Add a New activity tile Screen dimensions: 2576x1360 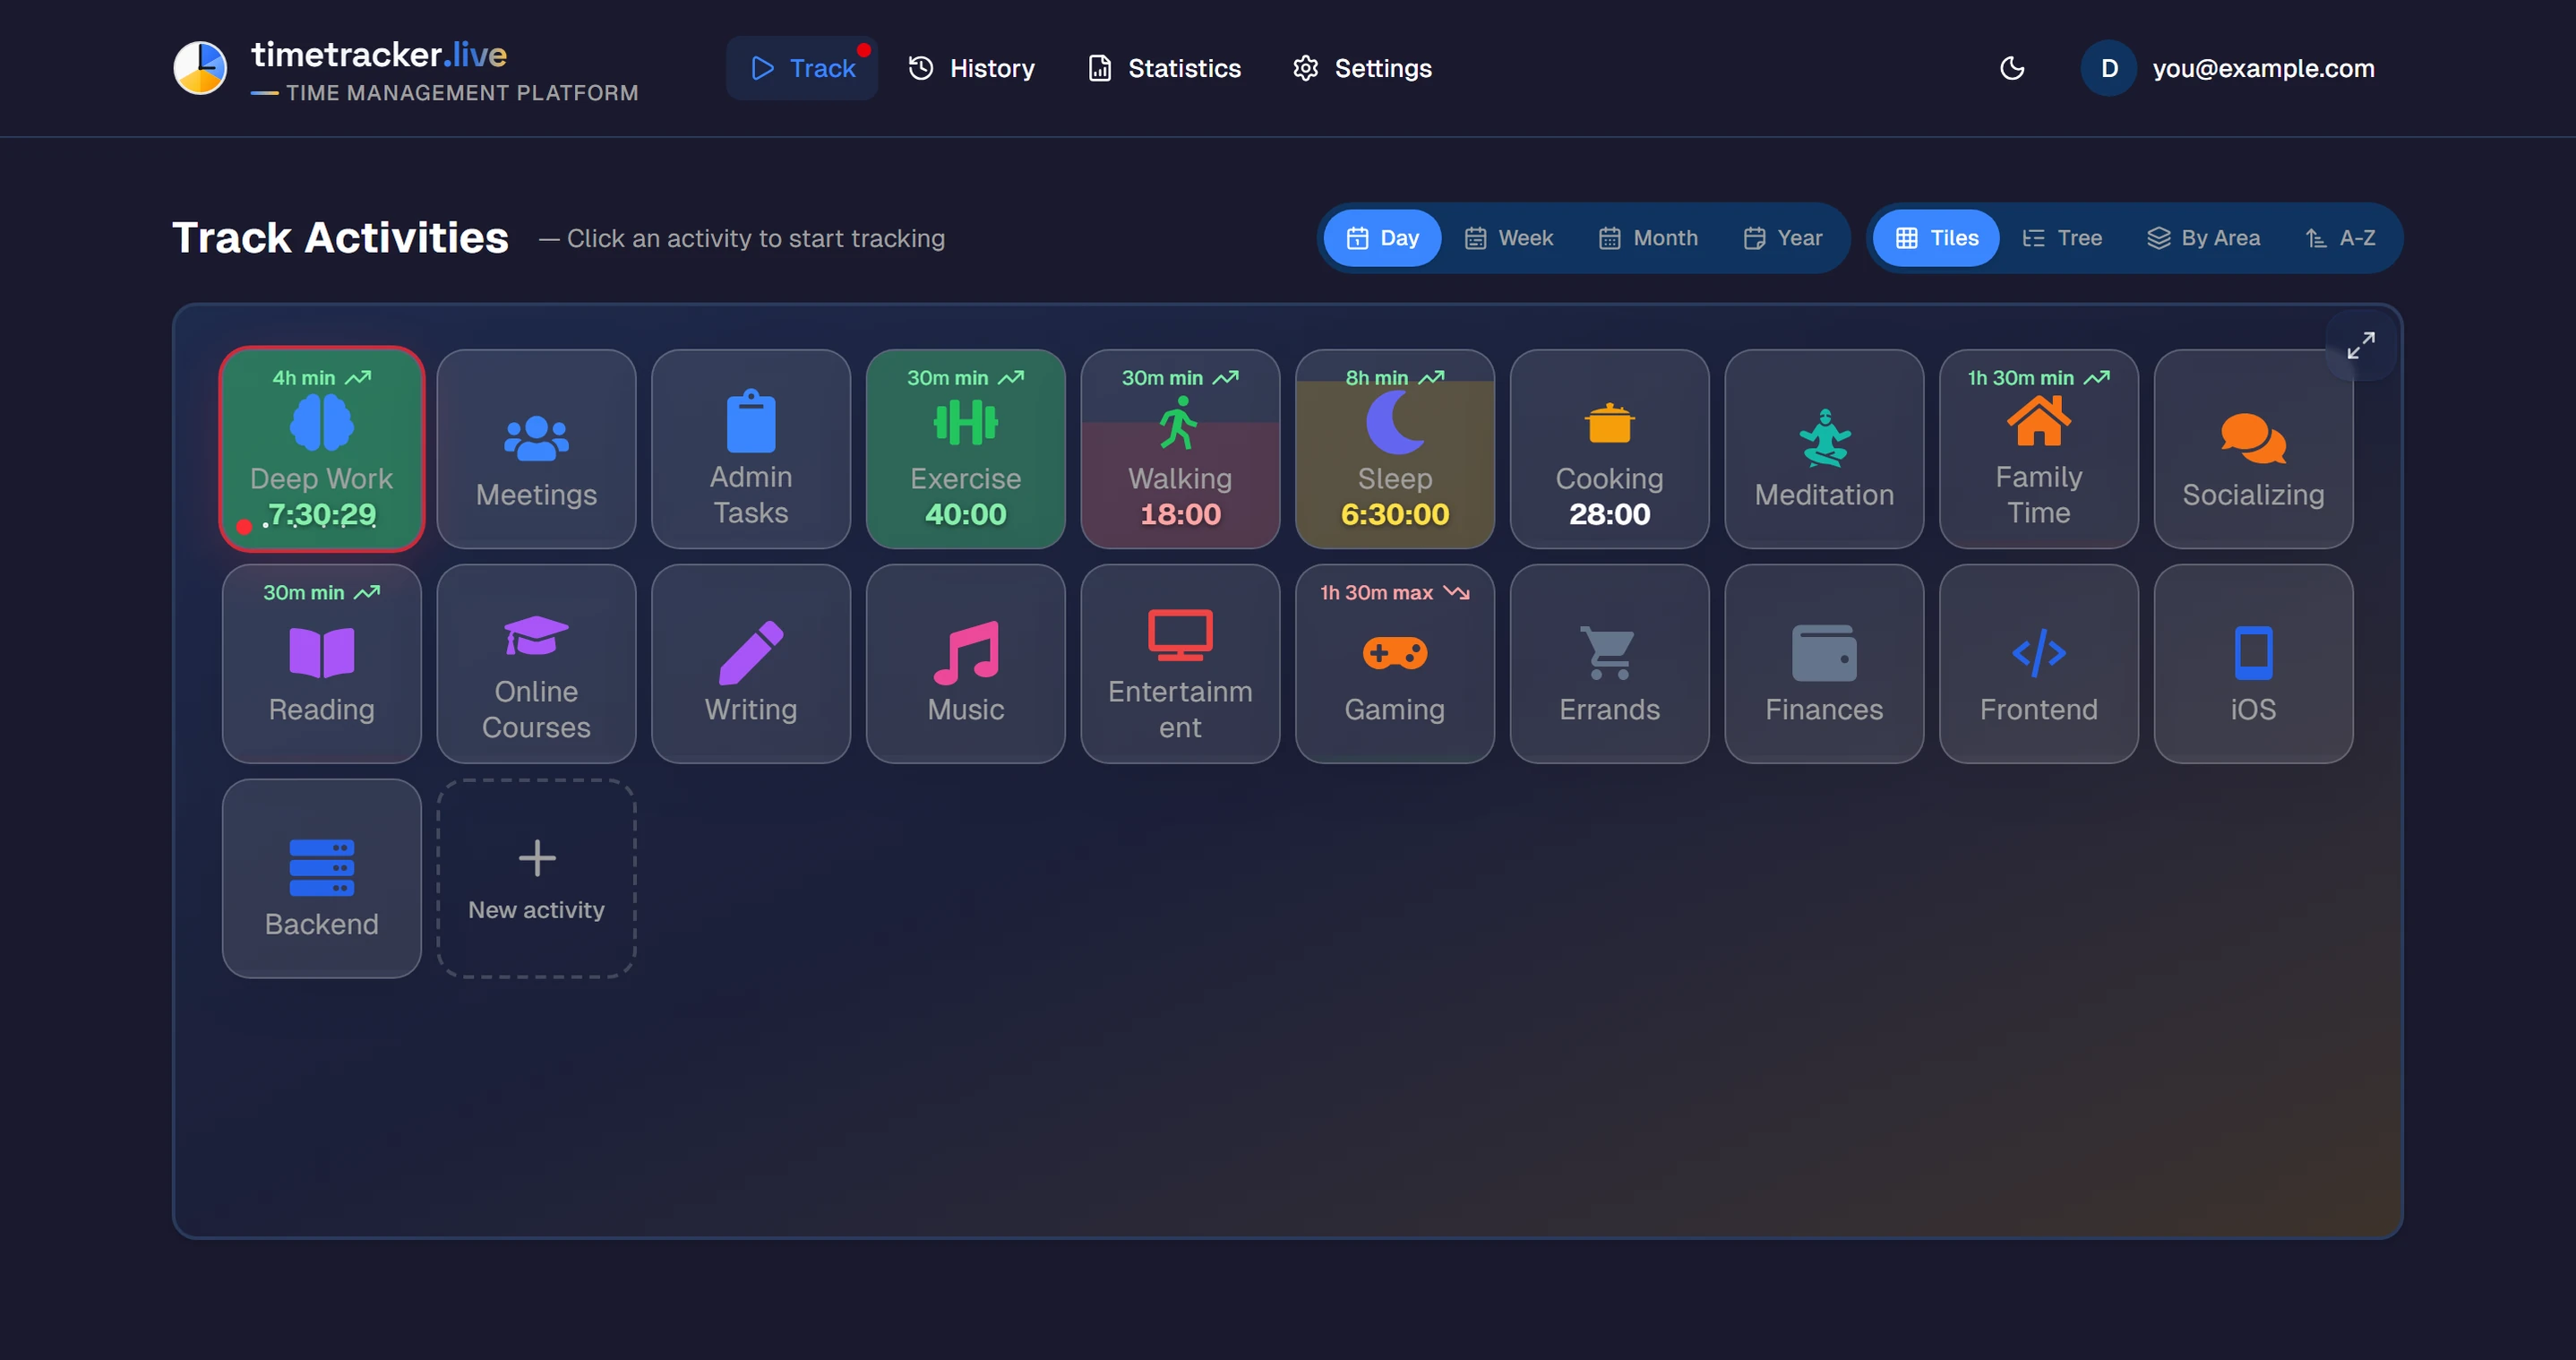click(x=536, y=878)
